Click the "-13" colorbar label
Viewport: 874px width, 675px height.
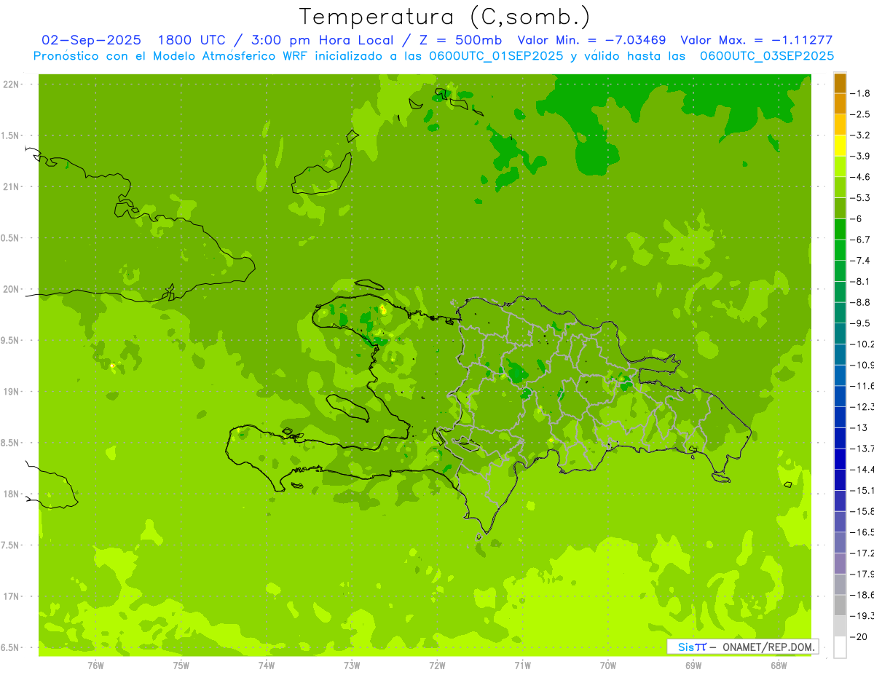point(859,427)
